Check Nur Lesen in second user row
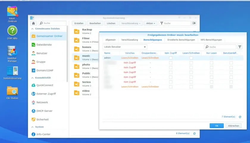 pyautogui.click(x=211, y=63)
